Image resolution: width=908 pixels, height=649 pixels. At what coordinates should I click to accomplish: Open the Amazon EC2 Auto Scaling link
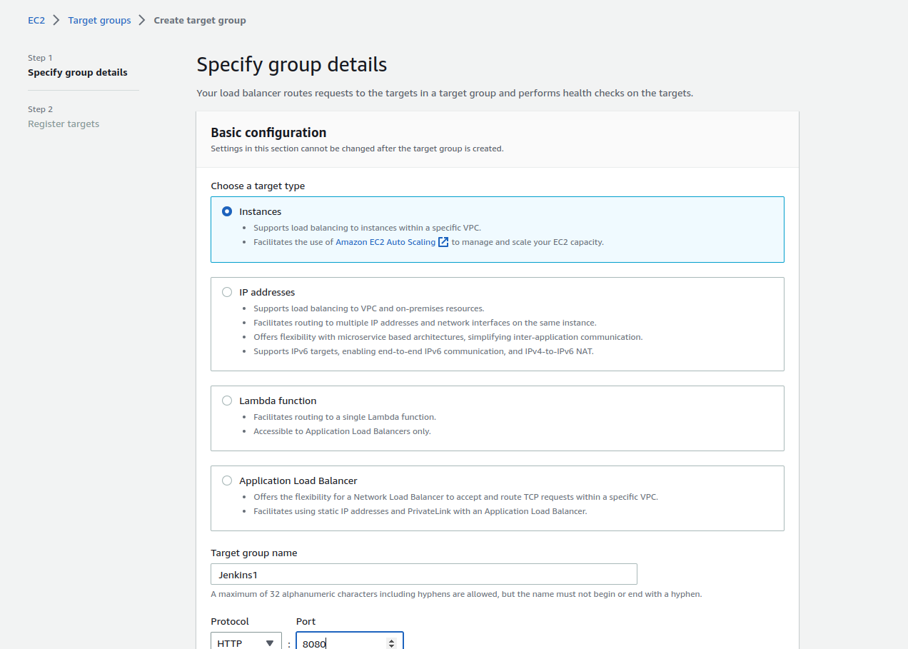385,242
